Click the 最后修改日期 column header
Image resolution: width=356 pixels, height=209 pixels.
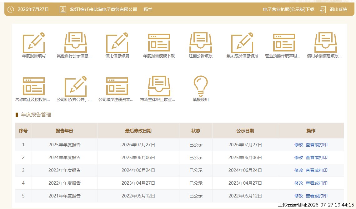138,131
